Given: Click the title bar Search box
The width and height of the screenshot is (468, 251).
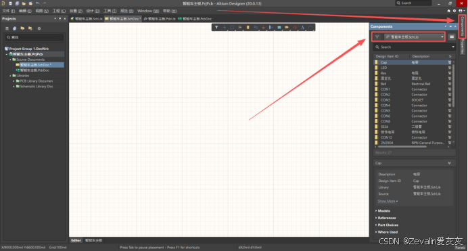Looking at the screenshot, I should [x=413, y=3].
